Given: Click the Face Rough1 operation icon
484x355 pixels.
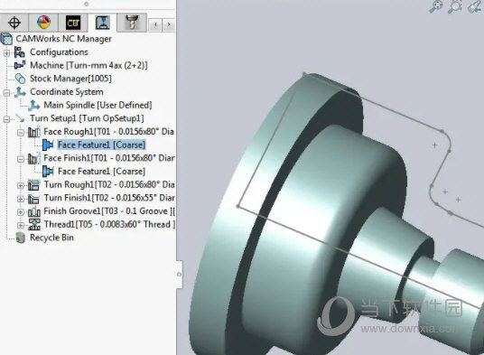Looking at the screenshot, I should click(34, 132).
